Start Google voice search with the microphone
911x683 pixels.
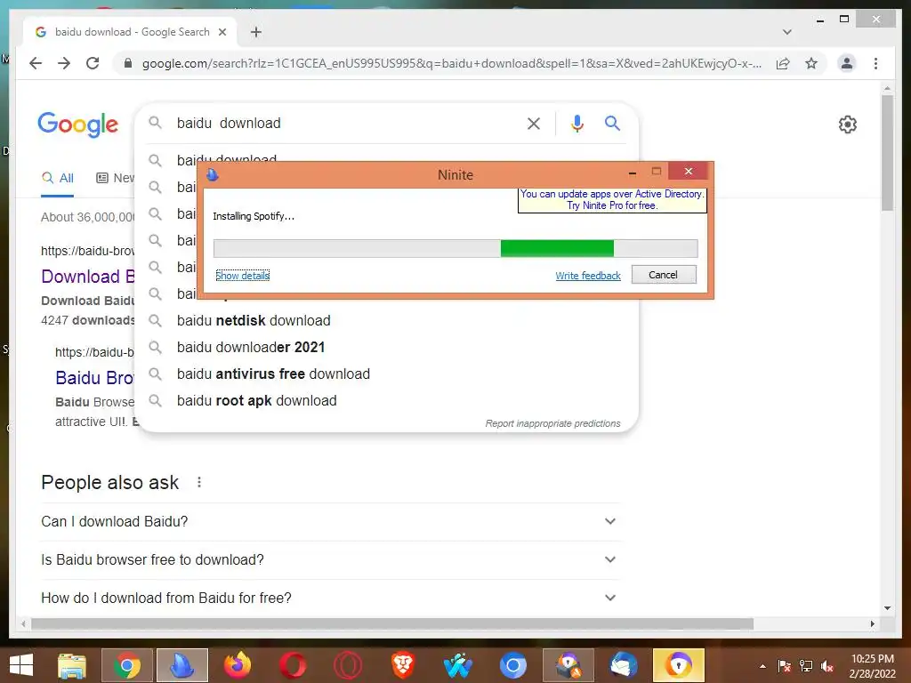[x=576, y=123]
